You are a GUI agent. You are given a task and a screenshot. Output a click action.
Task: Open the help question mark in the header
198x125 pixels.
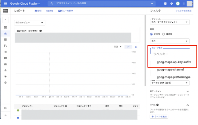(x=171, y=3)
